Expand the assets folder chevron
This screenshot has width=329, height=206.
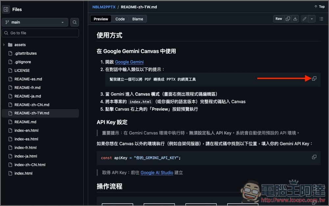tap(4, 45)
